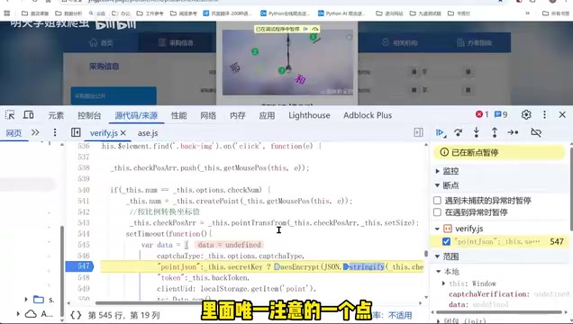Screen dimensions: 573x324
Task: Click code line 538 checkPosArr.push
Action: point(209,167)
